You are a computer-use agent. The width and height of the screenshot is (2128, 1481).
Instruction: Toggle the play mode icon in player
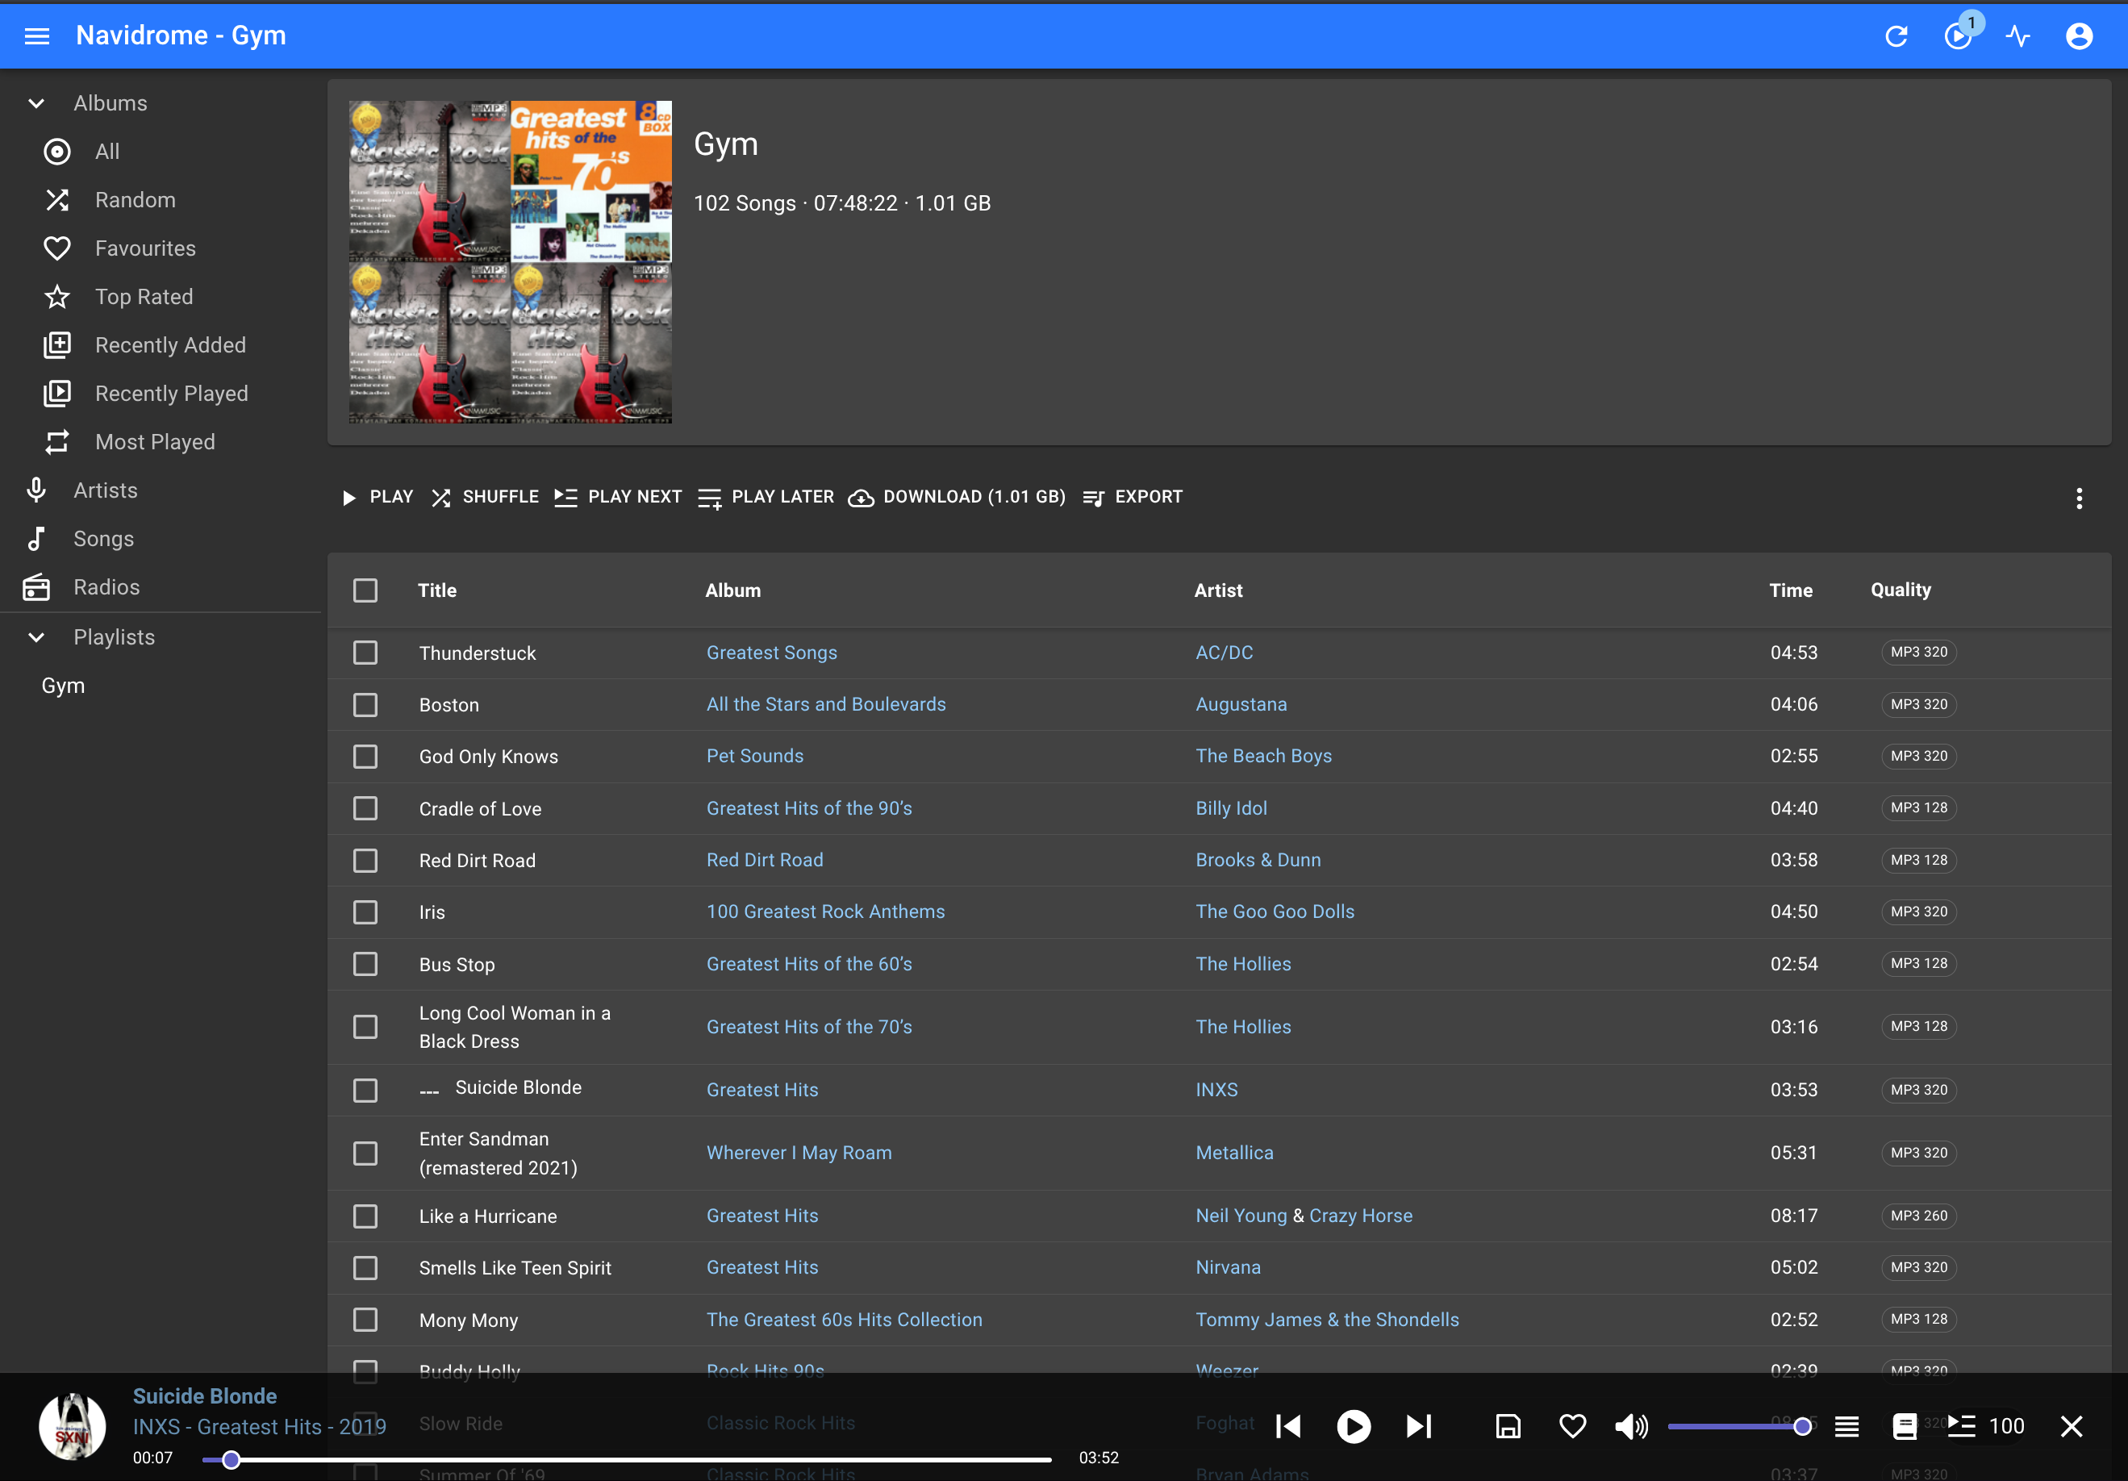coord(1846,1427)
